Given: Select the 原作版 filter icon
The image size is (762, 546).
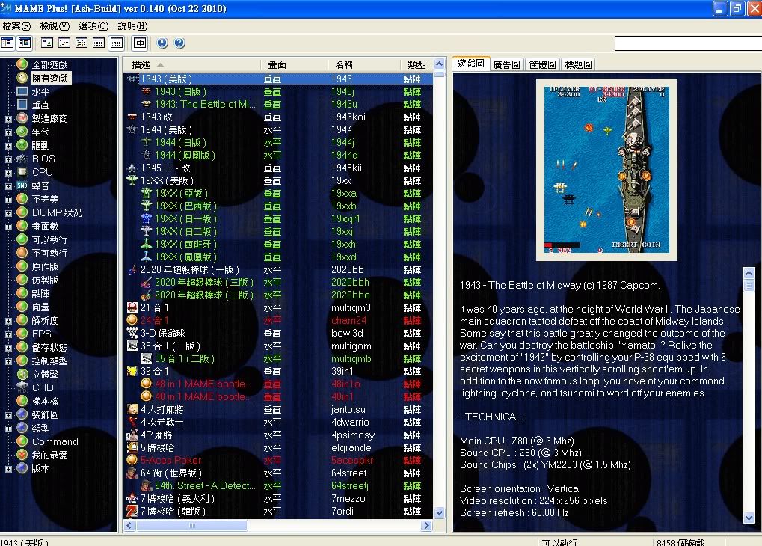Looking at the screenshot, I should (22, 266).
